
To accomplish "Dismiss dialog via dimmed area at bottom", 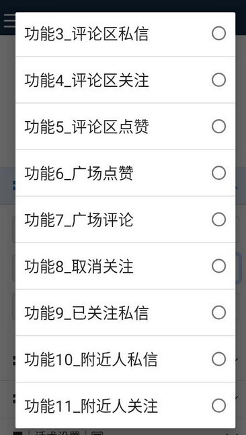I will point(123,432).
